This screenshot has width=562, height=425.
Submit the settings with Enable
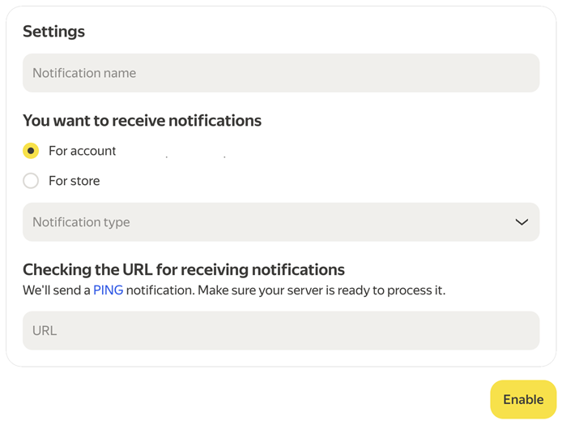click(x=522, y=400)
